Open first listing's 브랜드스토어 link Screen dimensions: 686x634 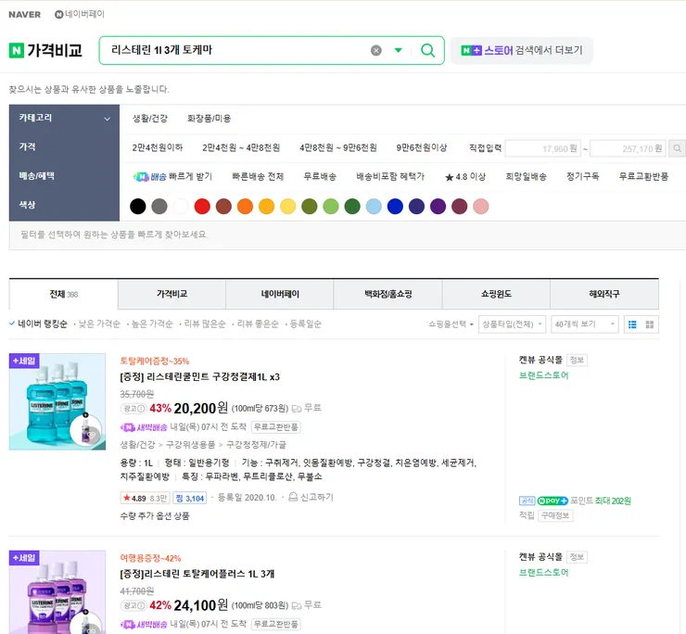pos(543,375)
